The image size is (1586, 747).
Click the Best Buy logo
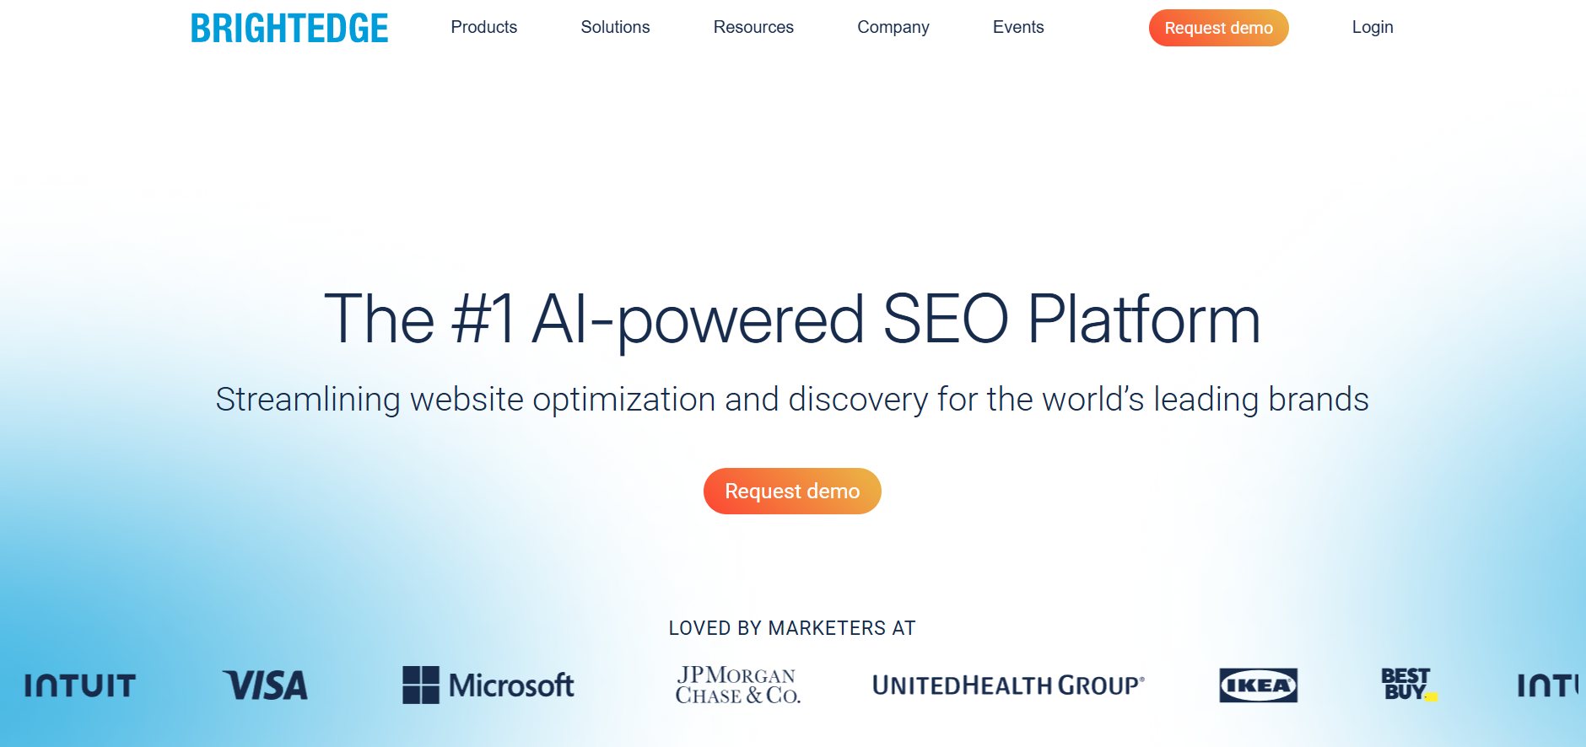(x=1409, y=685)
